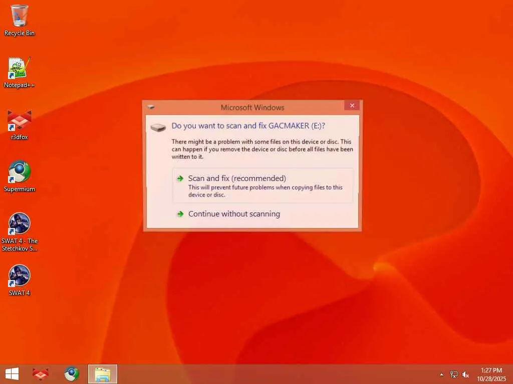Choose Scan and fix (recommended)
The height and width of the screenshot is (384, 513).
pos(263,185)
